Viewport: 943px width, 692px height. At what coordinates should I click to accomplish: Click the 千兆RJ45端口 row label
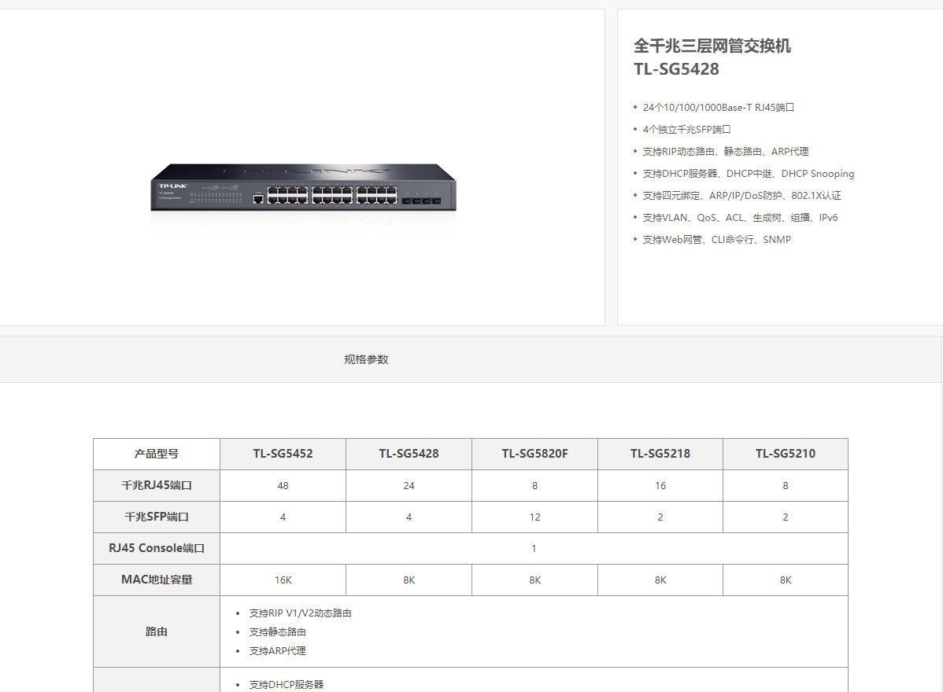click(x=157, y=485)
